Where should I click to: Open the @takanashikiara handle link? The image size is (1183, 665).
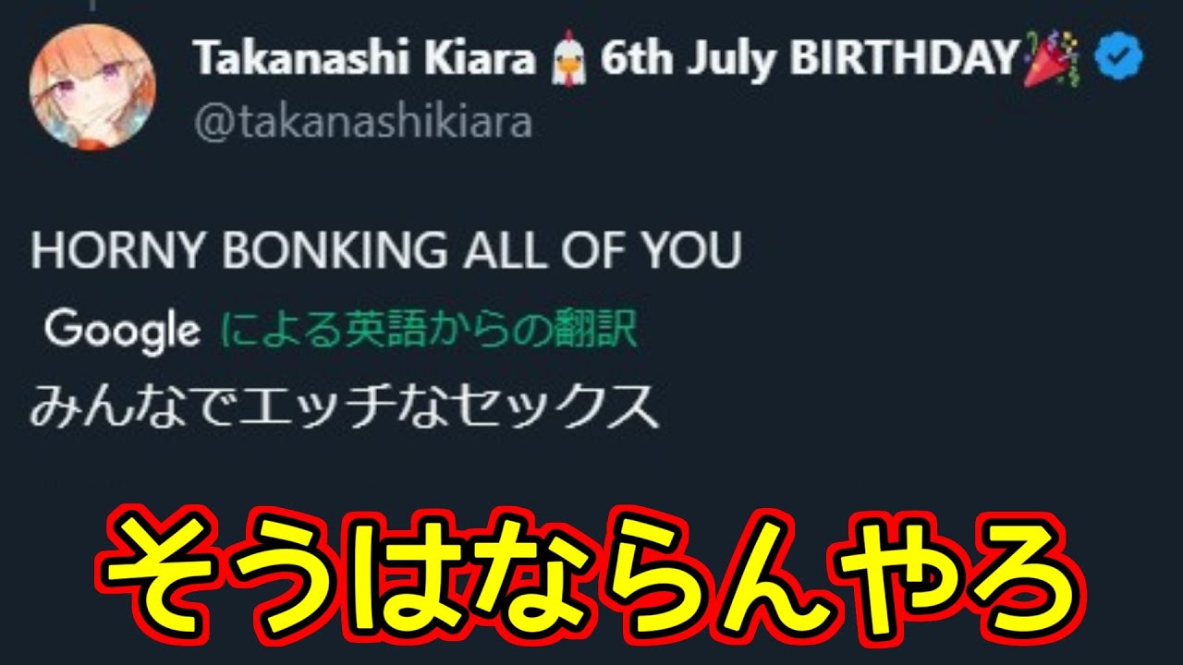point(363,122)
